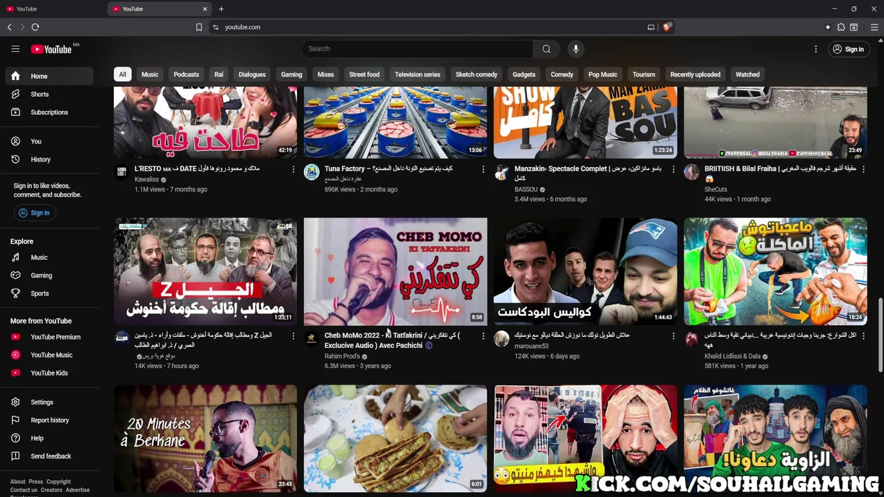Viewport: 884px width, 497px height.
Task: Open Music under Explore
Action: point(49,257)
